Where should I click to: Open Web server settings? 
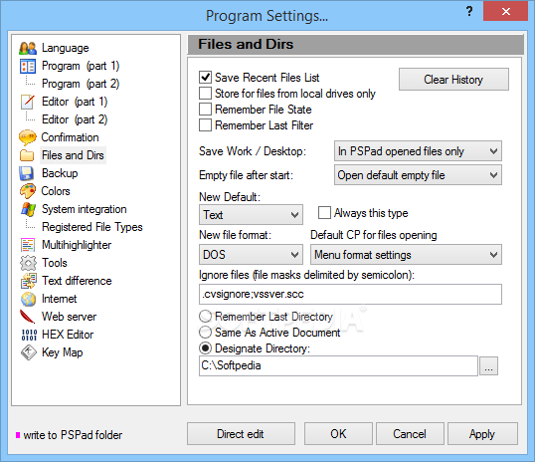[70, 317]
